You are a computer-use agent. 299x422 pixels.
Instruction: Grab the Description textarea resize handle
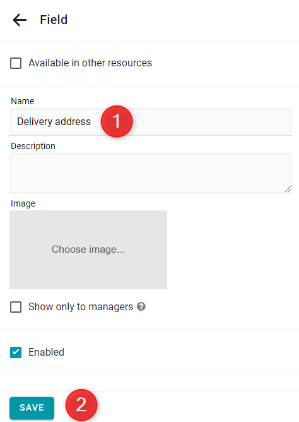point(288,189)
